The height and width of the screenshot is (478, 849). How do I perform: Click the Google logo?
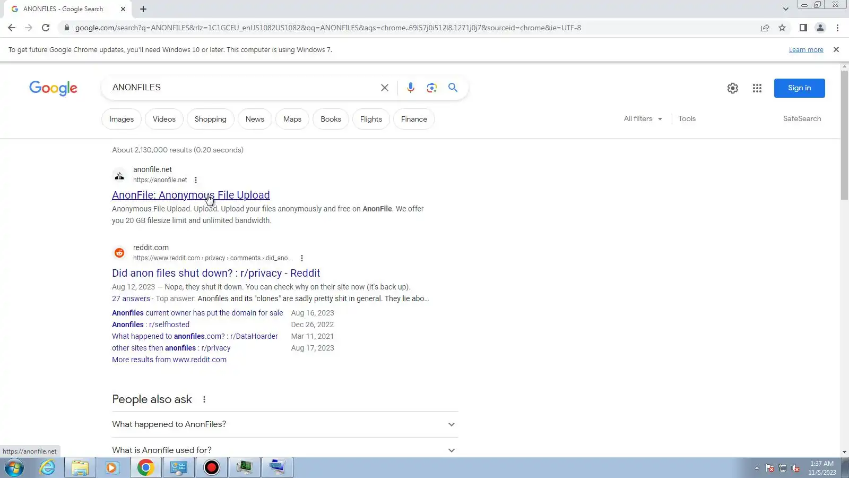coord(53,88)
